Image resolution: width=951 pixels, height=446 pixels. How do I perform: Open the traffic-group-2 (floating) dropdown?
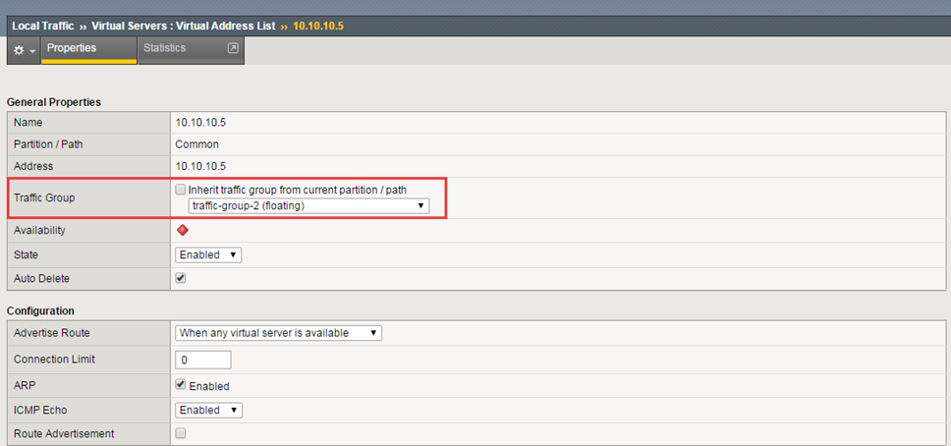click(x=308, y=205)
